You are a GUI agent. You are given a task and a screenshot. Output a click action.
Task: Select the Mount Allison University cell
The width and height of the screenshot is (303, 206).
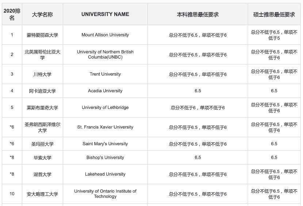[x=105, y=35]
